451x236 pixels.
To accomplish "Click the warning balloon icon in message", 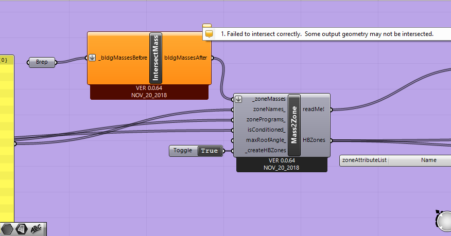I will 209,34.
